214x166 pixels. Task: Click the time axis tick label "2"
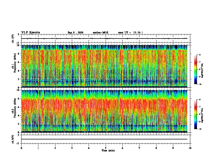[55, 148]
